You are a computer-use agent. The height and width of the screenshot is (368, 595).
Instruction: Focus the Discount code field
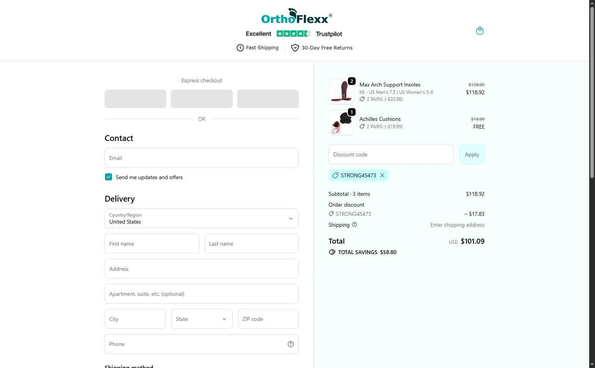click(x=391, y=154)
